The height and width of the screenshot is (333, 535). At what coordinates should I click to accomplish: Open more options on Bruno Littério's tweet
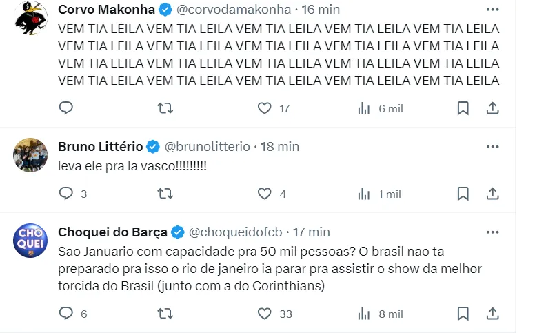coord(492,146)
